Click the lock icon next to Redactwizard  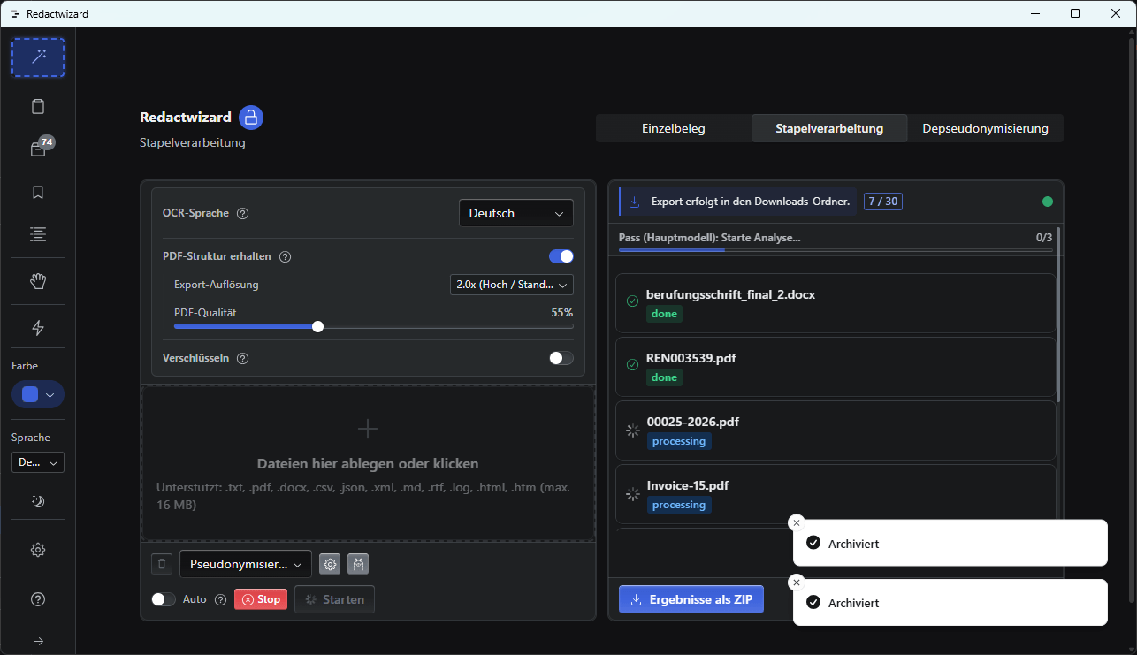pyautogui.click(x=251, y=118)
